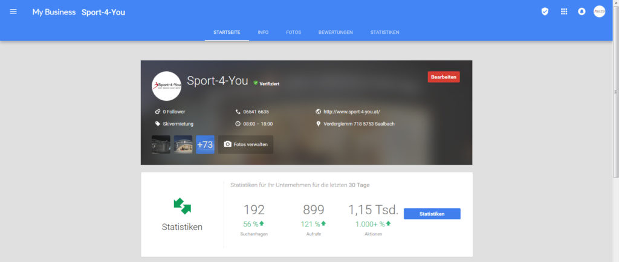
Task: Click the opening hours 08:00 – 18:00
Action: click(x=258, y=124)
